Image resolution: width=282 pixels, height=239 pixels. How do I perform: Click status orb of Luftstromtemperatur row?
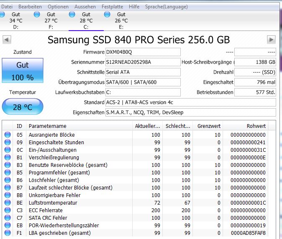click(x=8, y=203)
